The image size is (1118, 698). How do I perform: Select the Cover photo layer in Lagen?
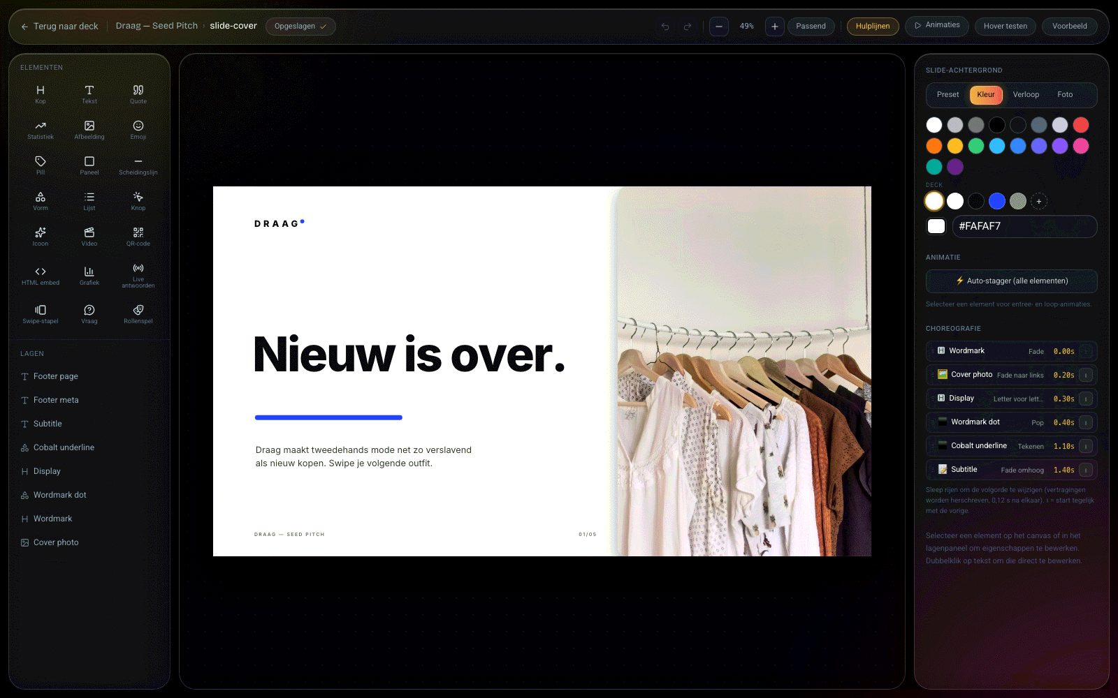point(89,542)
